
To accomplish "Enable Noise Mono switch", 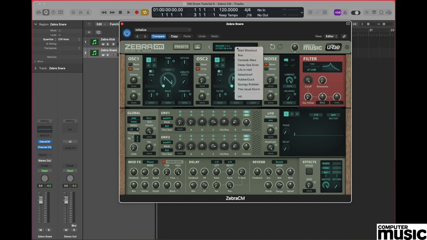I will click(x=266, y=64).
